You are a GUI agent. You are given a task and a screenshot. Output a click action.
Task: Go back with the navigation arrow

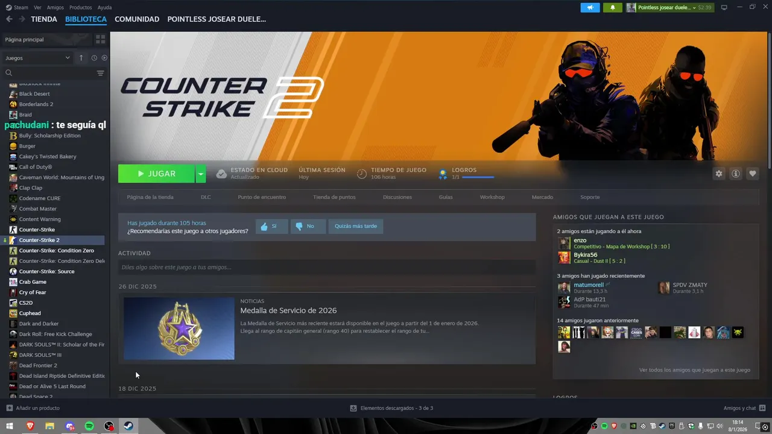pyautogui.click(x=9, y=19)
